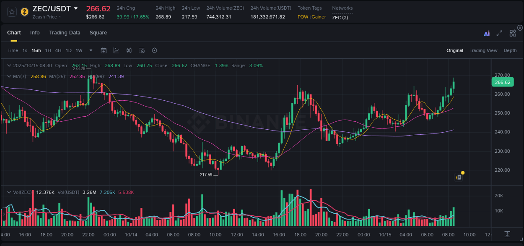
Task: Switch to the Trading Data tab
Action: (x=65, y=33)
